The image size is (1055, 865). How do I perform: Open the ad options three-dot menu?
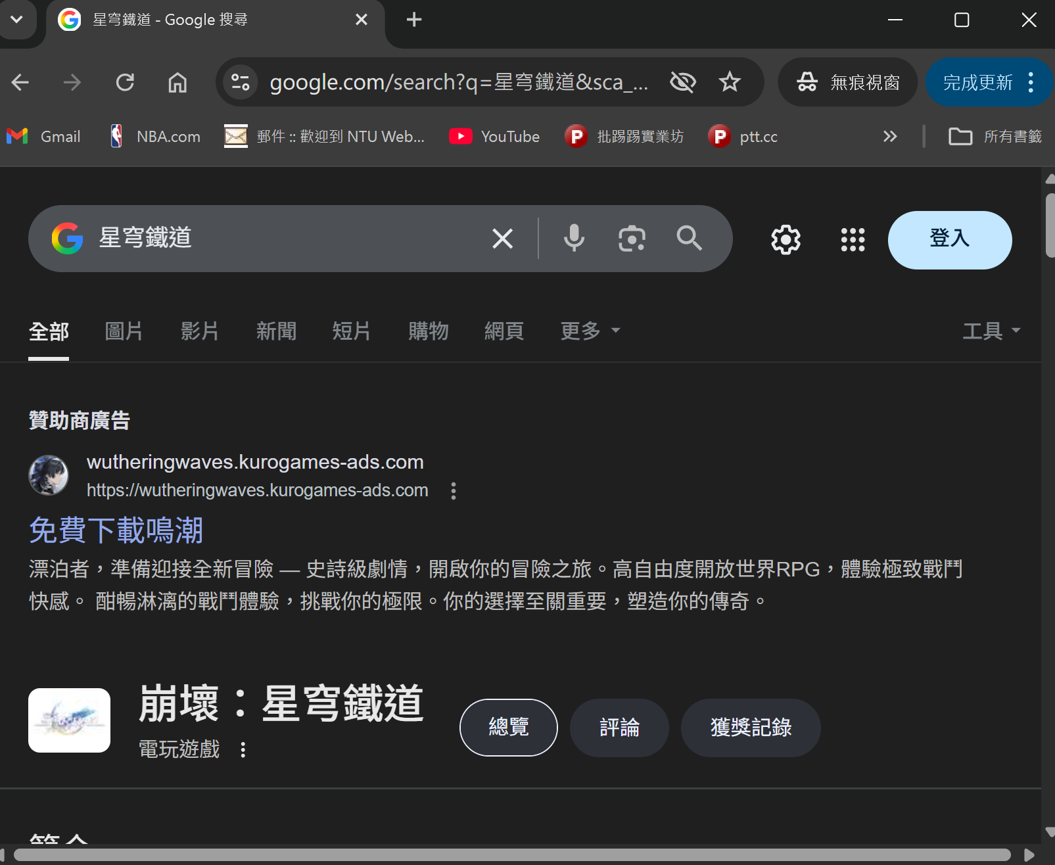[x=454, y=491]
